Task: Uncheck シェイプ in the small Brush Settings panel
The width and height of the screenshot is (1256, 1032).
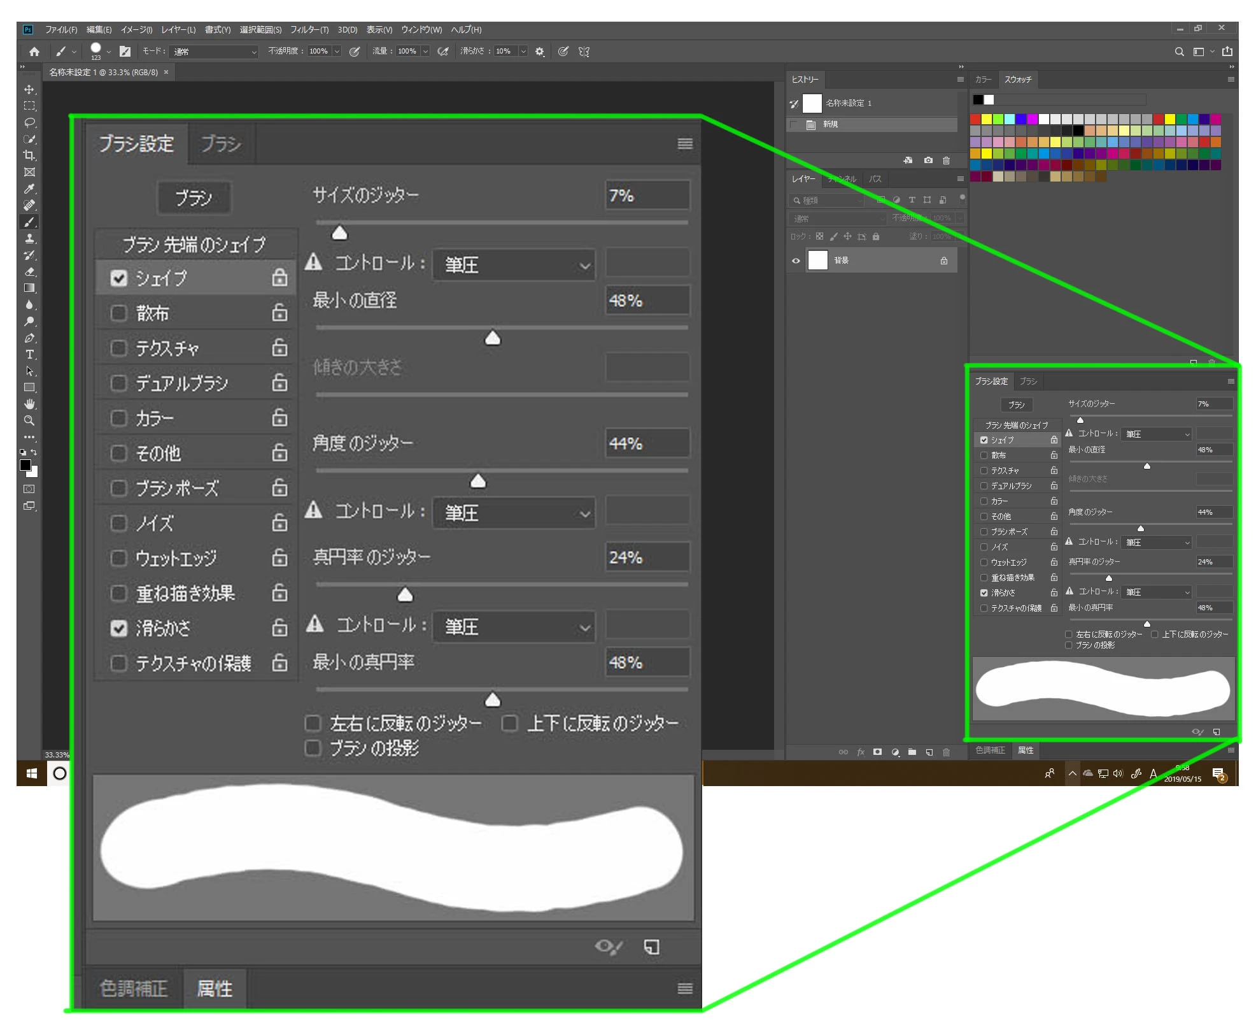Action: click(x=984, y=440)
